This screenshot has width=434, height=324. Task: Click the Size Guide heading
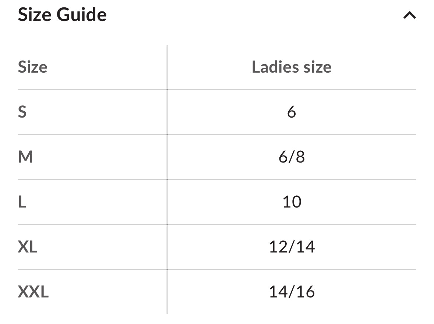pyautogui.click(x=62, y=14)
